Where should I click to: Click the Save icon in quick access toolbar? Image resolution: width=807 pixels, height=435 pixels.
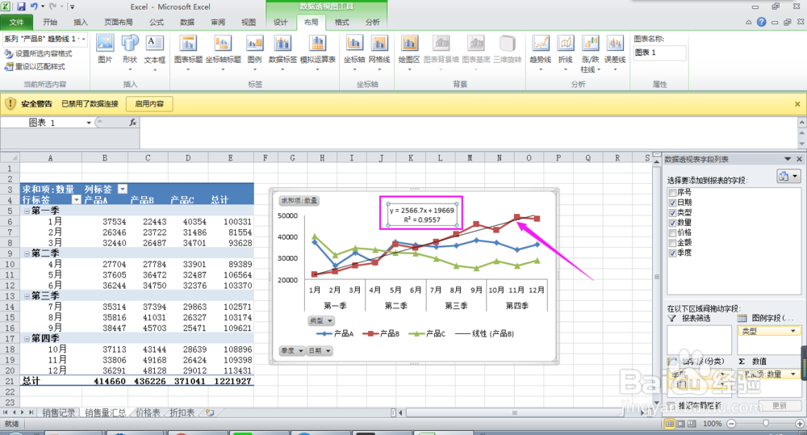click(21, 6)
